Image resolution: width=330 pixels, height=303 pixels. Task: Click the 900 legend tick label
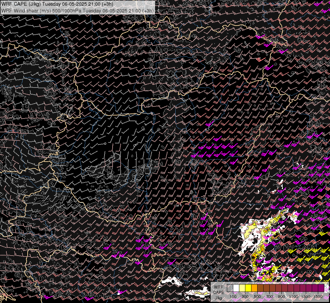pos(281,297)
